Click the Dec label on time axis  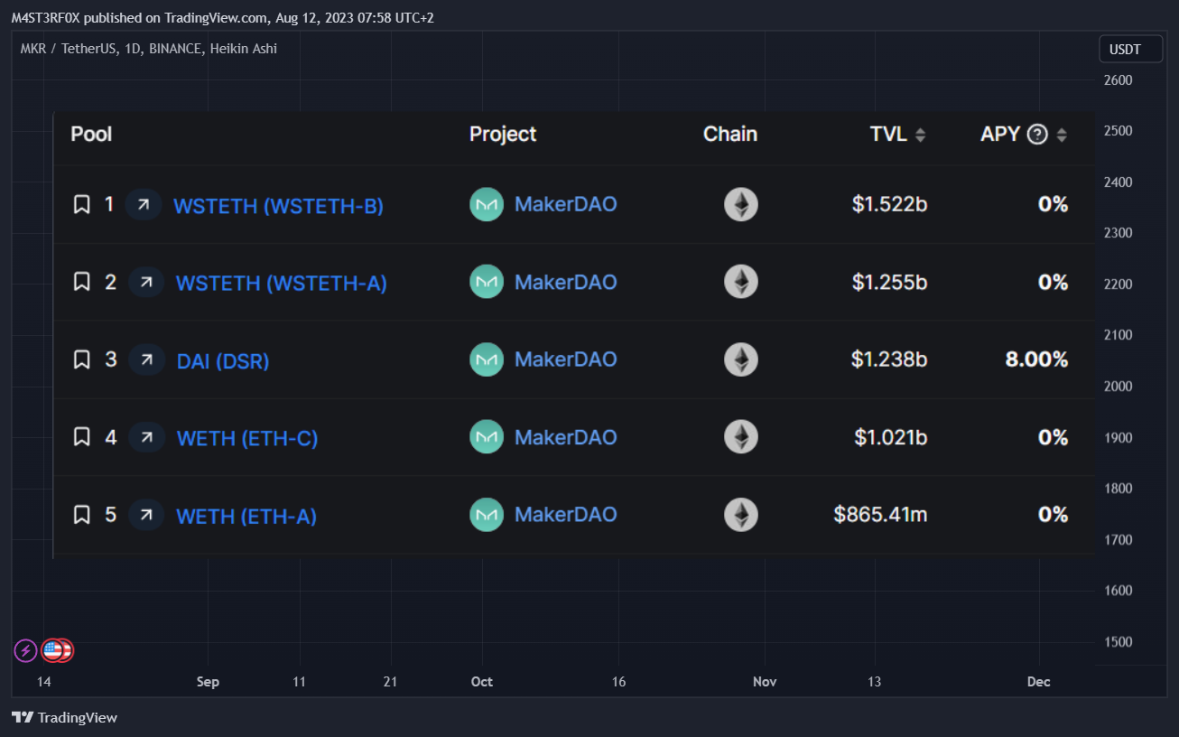click(1039, 682)
